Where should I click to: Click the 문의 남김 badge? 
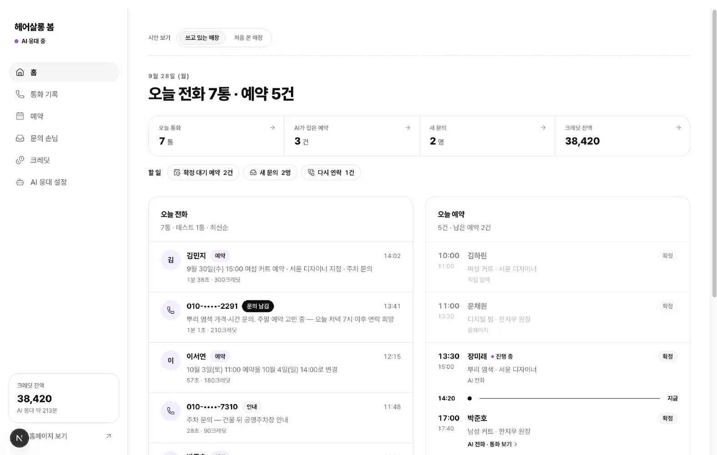[258, 306]
